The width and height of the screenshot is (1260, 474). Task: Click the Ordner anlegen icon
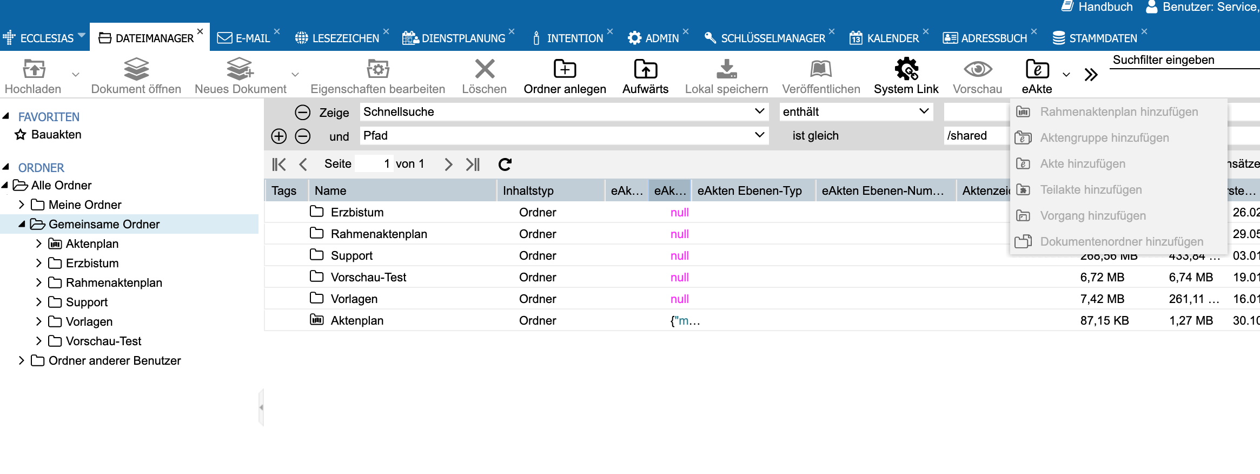click(x=565, y=69)
